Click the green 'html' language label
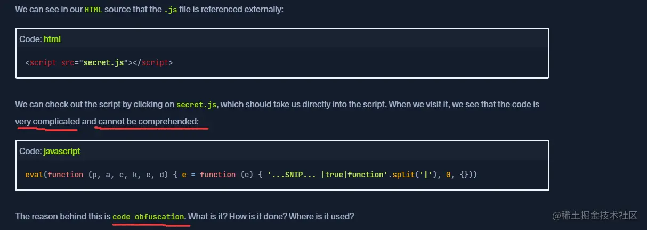This screenshot has height=230, width=647. (x=52, y=39)
